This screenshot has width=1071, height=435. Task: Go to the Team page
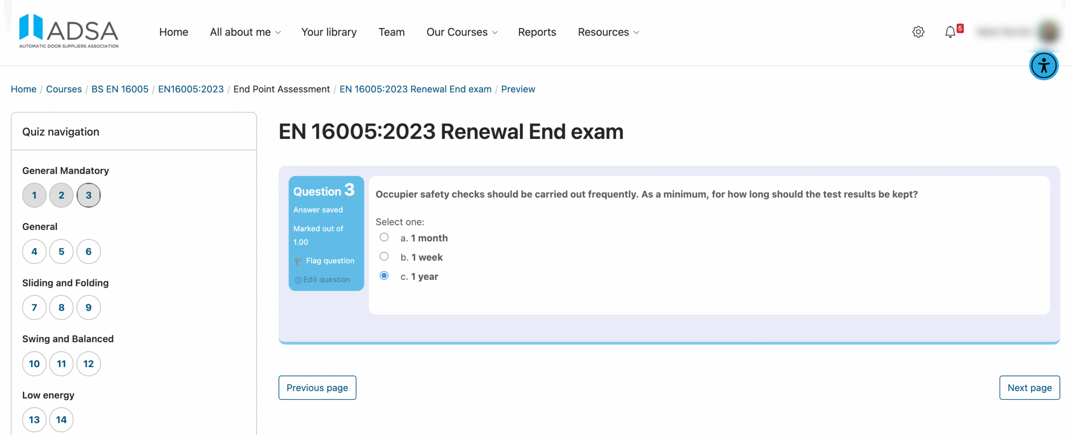[x=391, y=32]
